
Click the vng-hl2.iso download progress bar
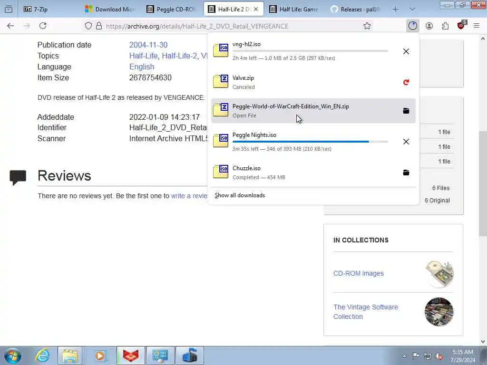coord(310,50)
